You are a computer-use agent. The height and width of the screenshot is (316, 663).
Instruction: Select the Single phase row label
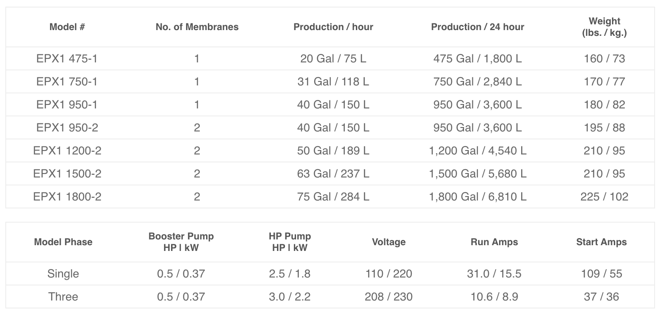tap(63, 274)
